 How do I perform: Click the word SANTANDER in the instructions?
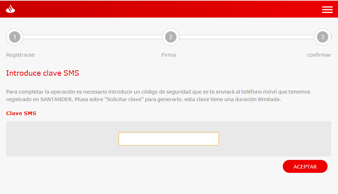coord(56,99)
